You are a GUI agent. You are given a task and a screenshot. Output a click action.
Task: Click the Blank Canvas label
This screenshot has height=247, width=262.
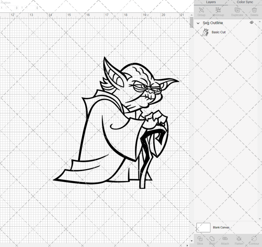click(221, 227)
